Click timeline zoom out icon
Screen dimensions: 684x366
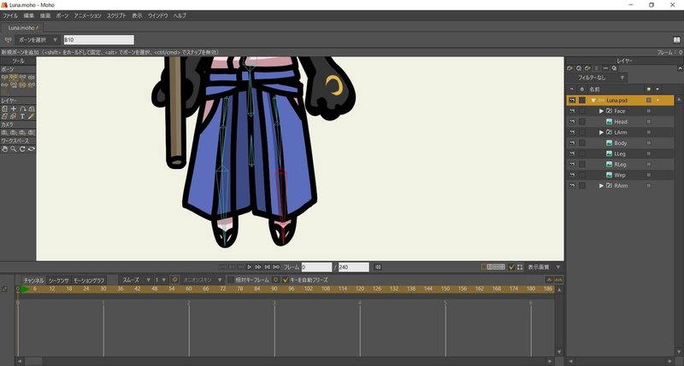click(549, 280)
